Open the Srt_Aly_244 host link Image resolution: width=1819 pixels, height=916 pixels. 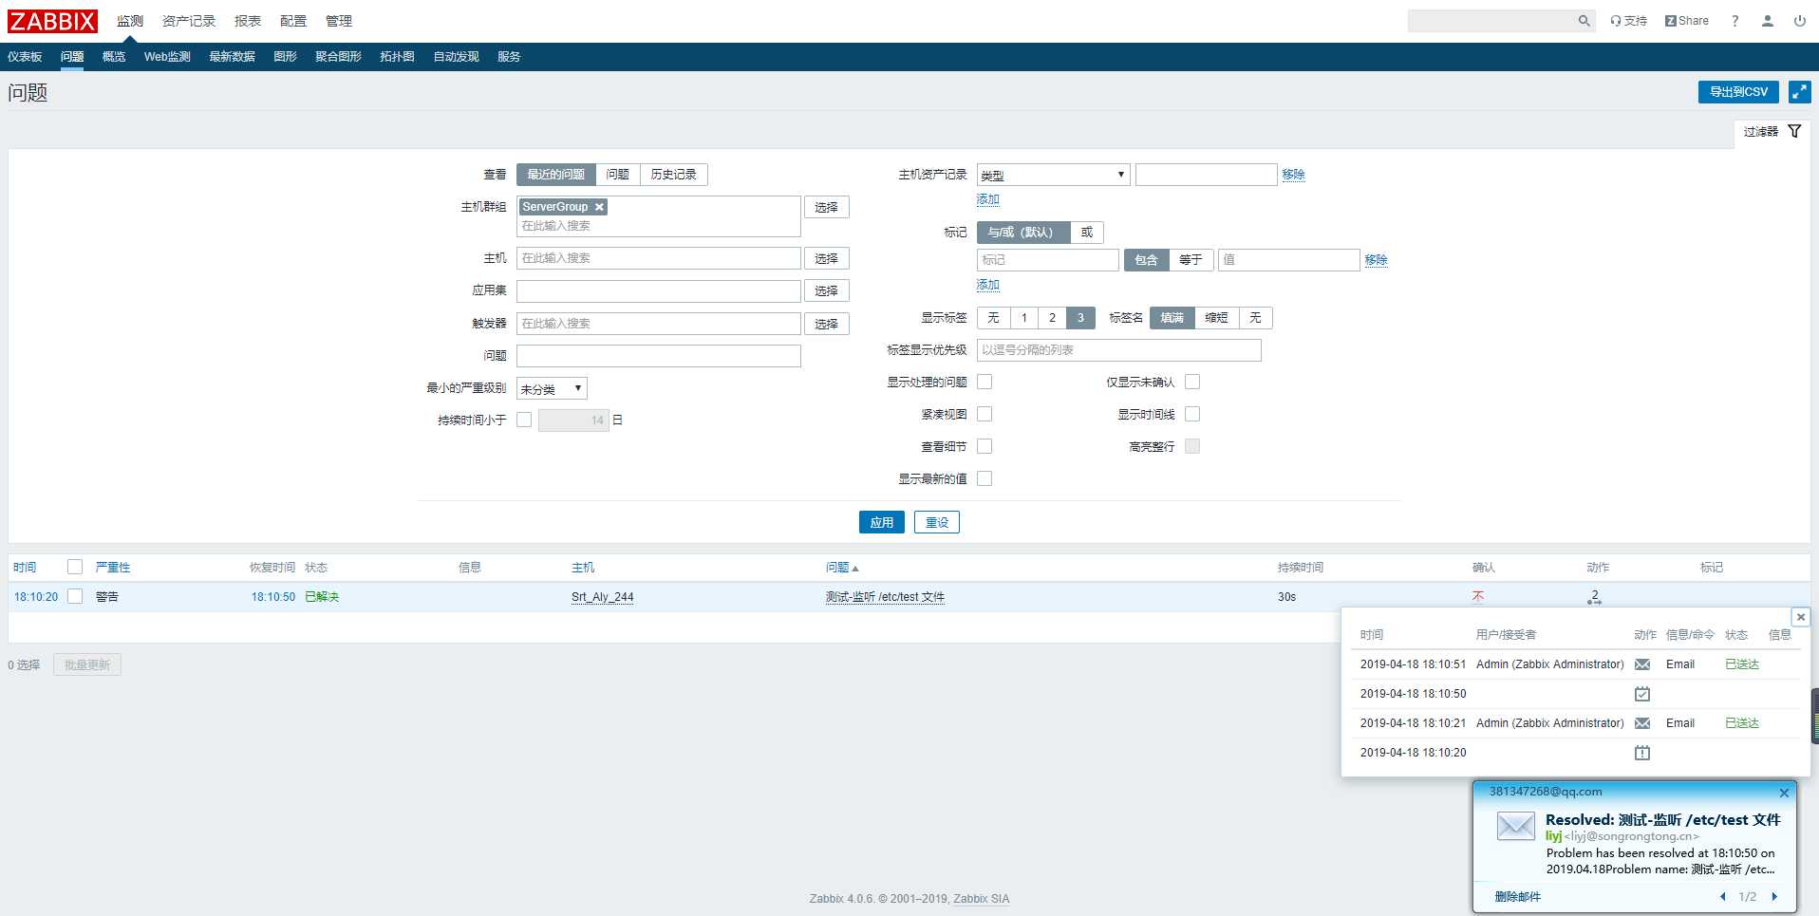pyautogui.click(x=602, y=597)
